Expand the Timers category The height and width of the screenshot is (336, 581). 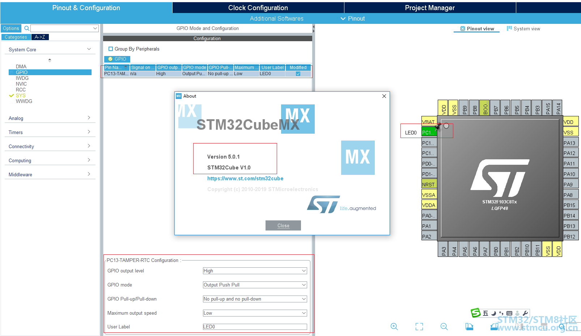pos(89,132)
